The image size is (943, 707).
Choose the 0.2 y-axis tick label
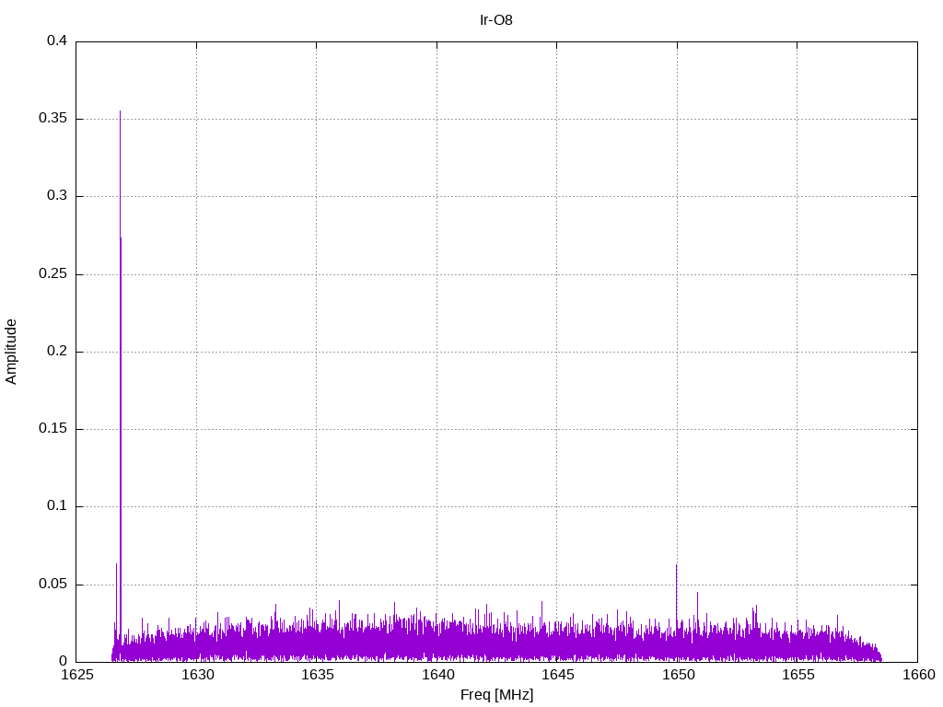click(57, 352)
